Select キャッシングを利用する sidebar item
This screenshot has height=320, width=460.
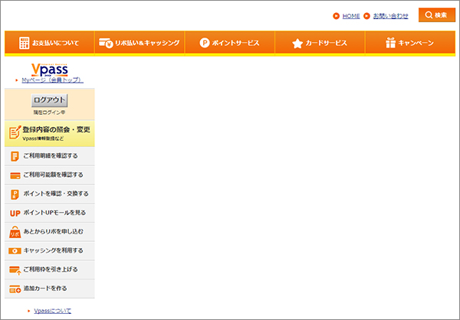pyautogui.click(x=50, y=251)
